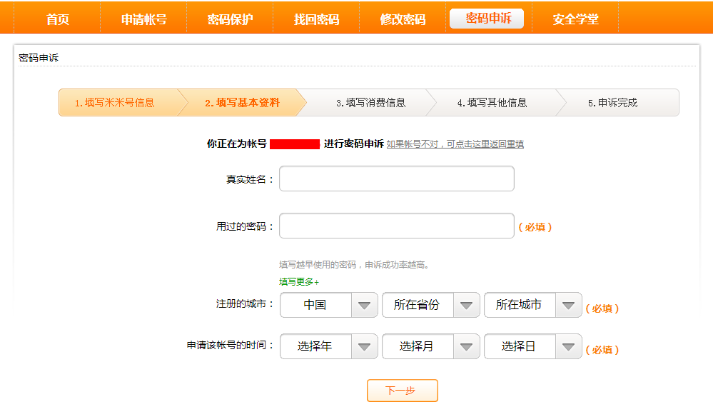
Task: Open the 找回密码 tab
Action: point(316,19)
